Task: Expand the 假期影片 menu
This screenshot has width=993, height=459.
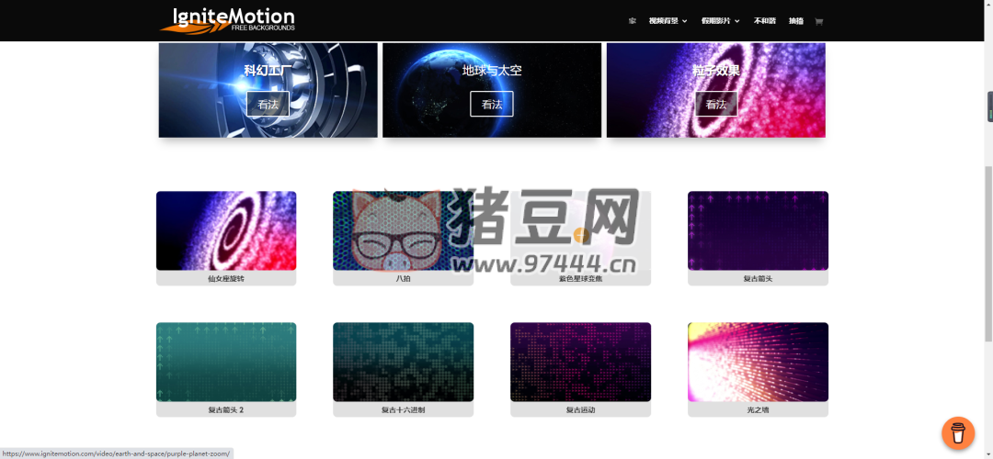Action: 720,21
